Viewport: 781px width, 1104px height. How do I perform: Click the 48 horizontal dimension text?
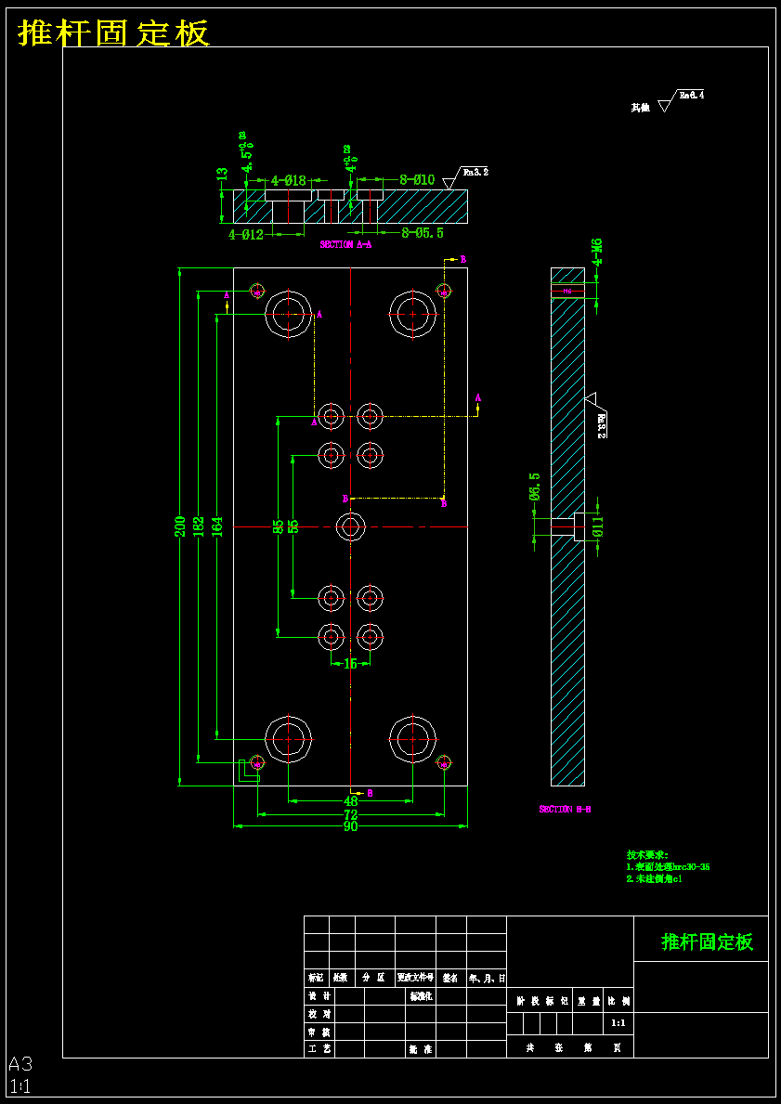coord(351,801)
